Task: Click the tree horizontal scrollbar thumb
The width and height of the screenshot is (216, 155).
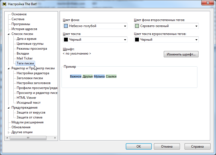Action: pos(28,138)
